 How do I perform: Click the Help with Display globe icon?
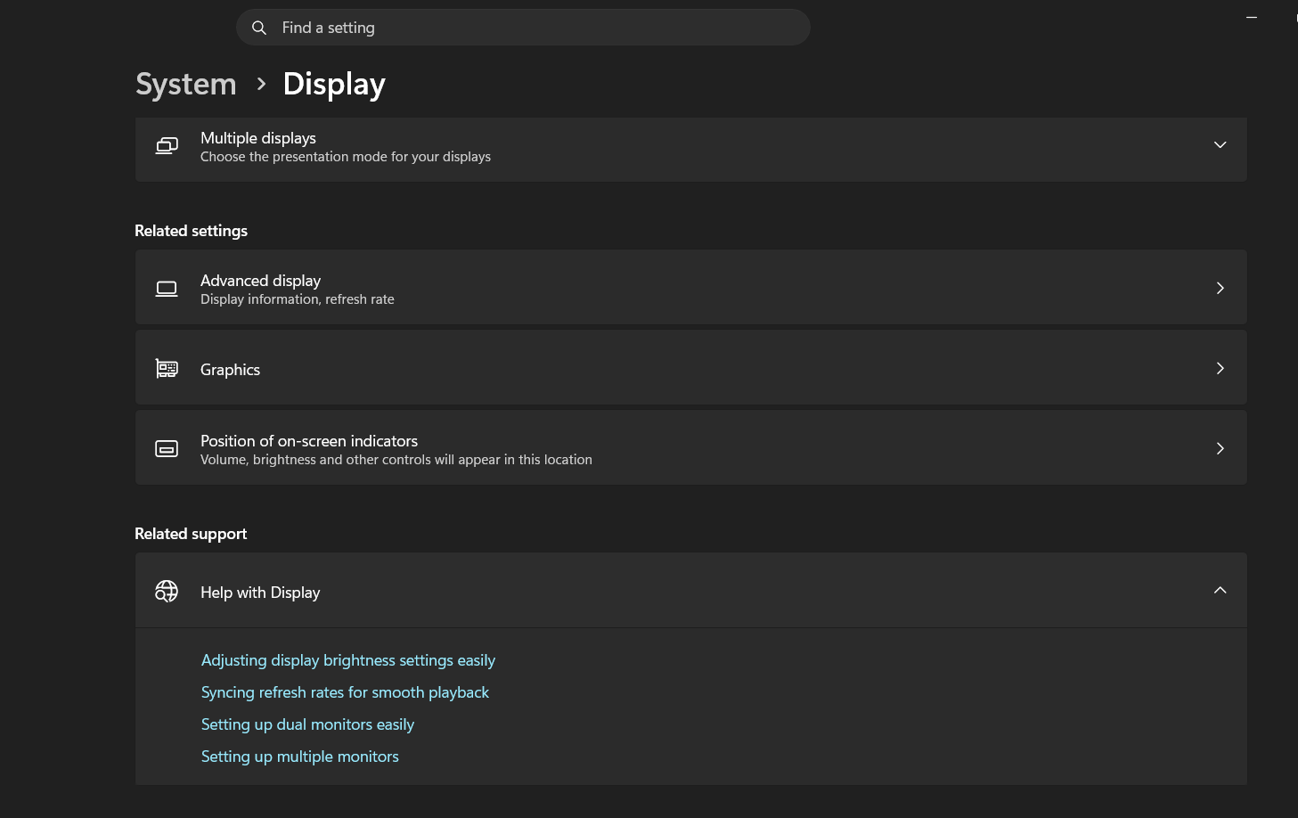click(x=167, y=591)
